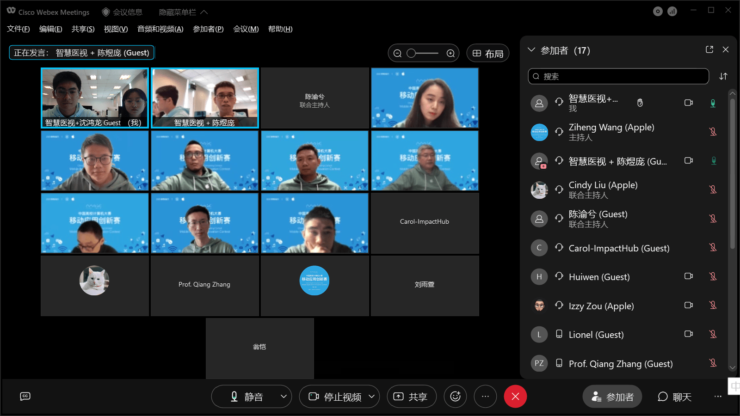Open audio options dropdown arrow
740x416 pixels.
[x=284, y=397]
